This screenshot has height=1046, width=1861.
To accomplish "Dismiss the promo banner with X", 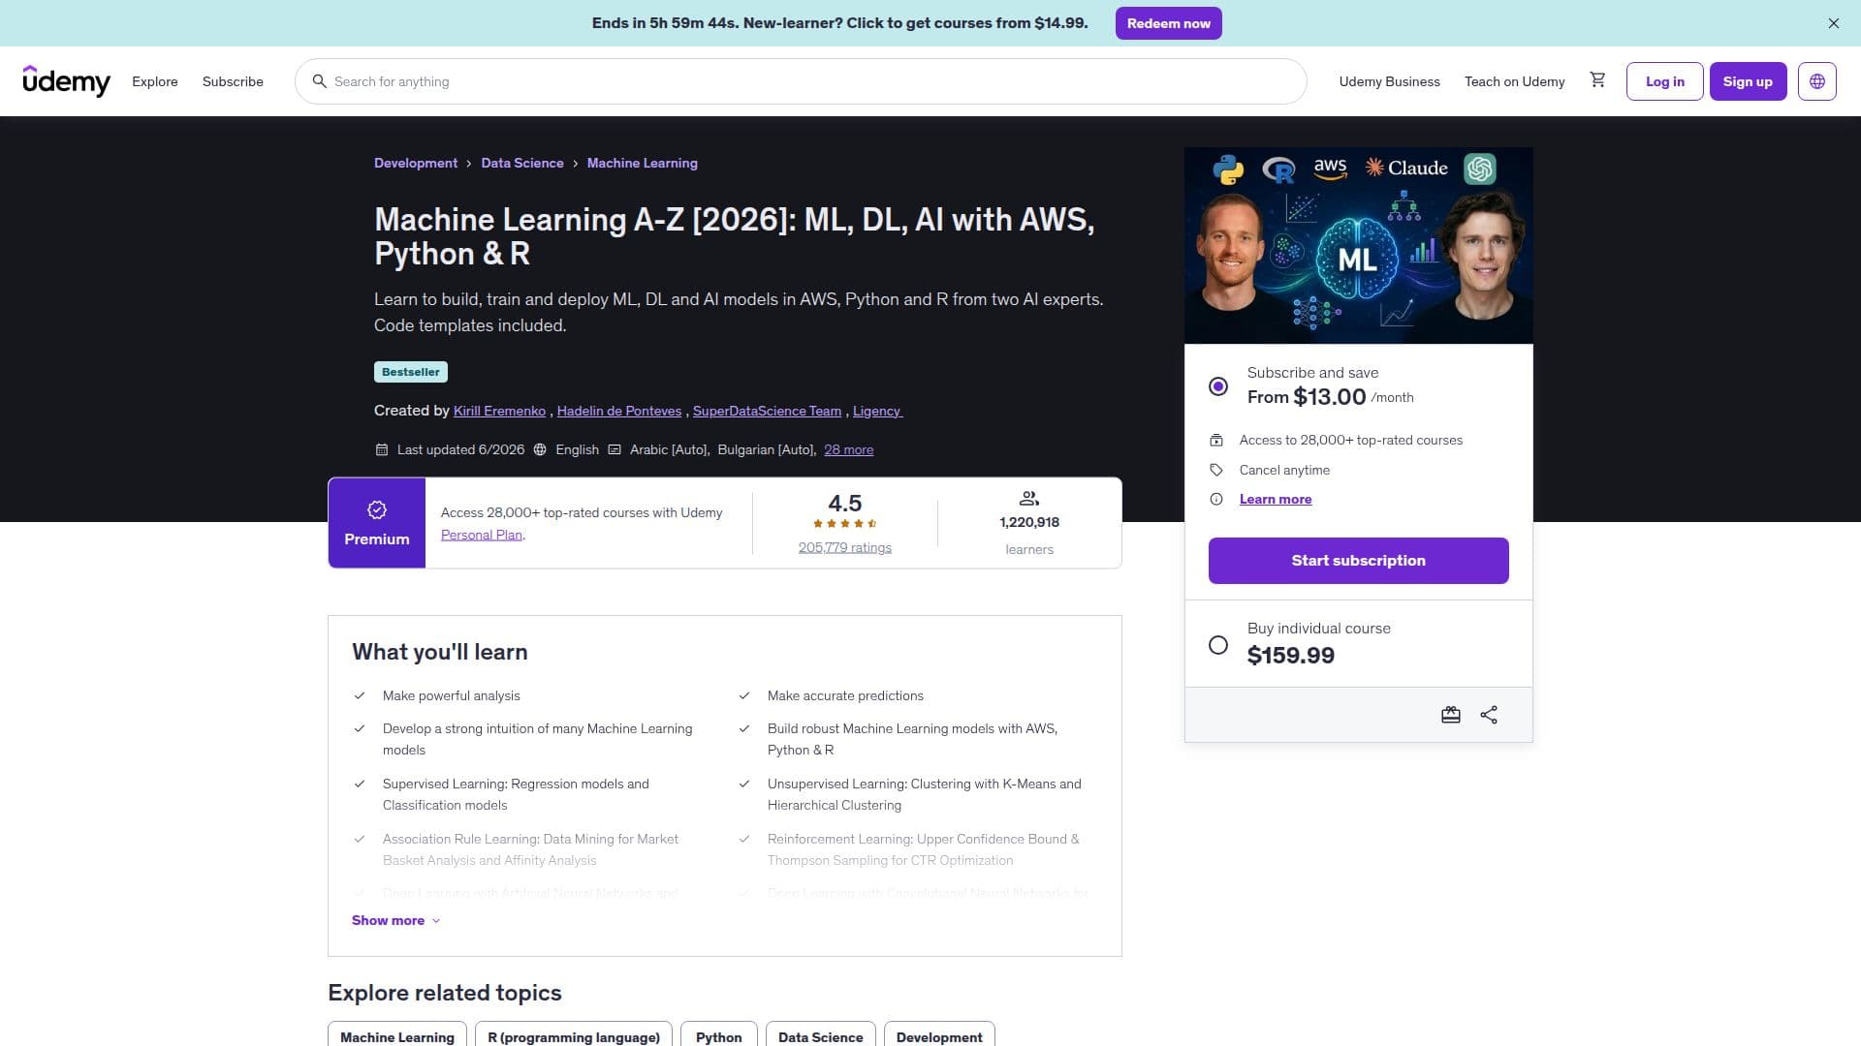I will click(x=1833, y=23).
